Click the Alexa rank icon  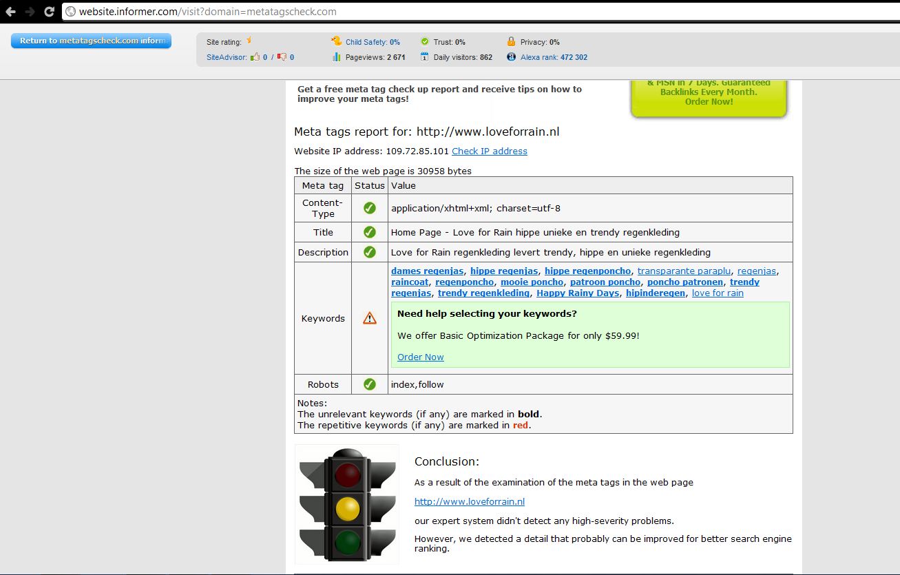511,57
